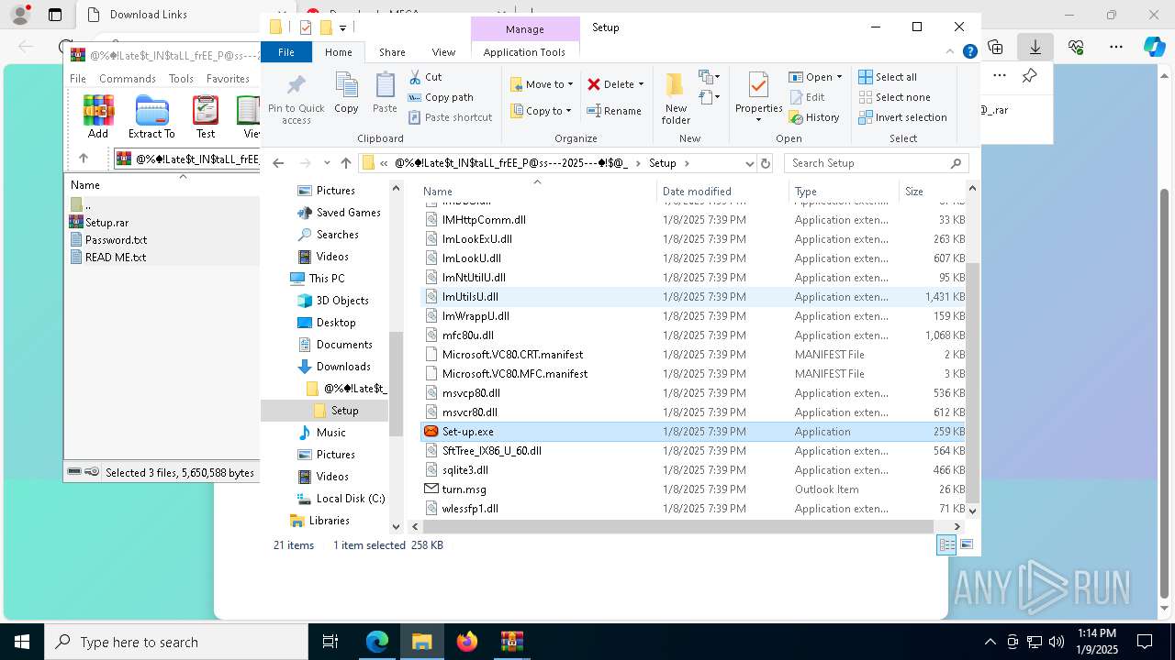
Task: Open the New item dropdown icon
Action: (708, 77)
